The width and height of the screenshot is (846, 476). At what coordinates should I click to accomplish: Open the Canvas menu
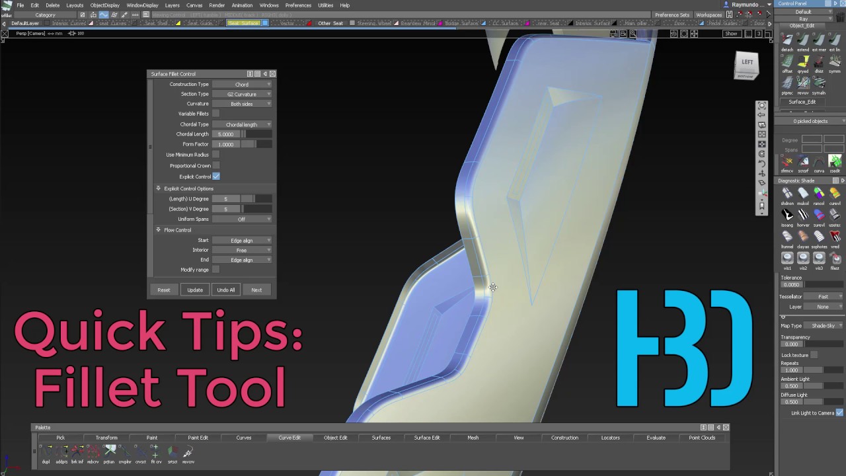tap(194, 5)
